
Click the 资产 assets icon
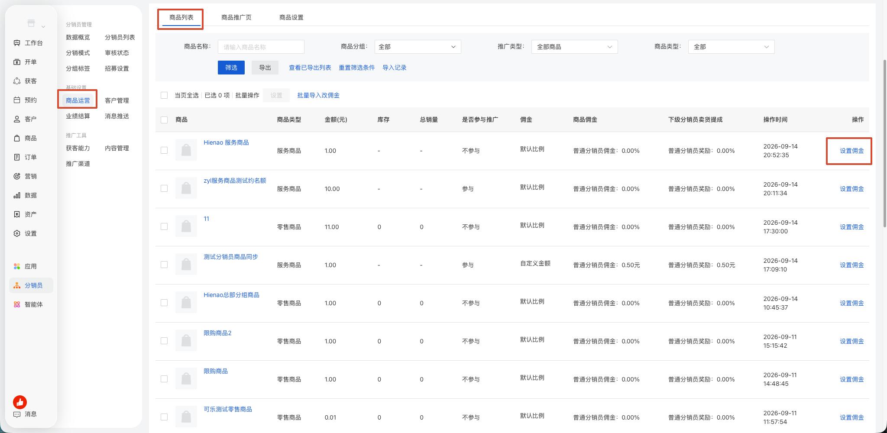click(x=17, y=214)
